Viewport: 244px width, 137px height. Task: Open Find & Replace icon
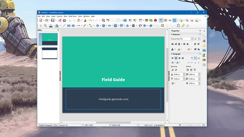click(x=103, y=20)
